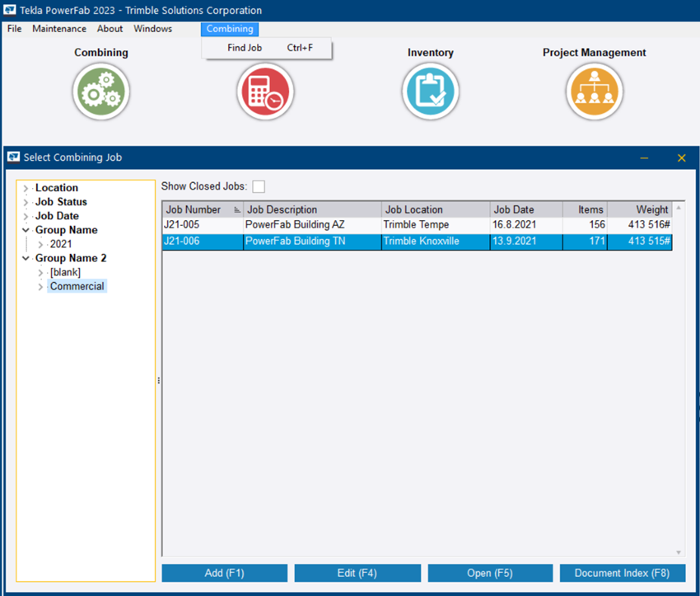The width and height of the screenshot is (700, 596).
Task: Expand the Job Date tree node
Action: [x=26, y=216]
